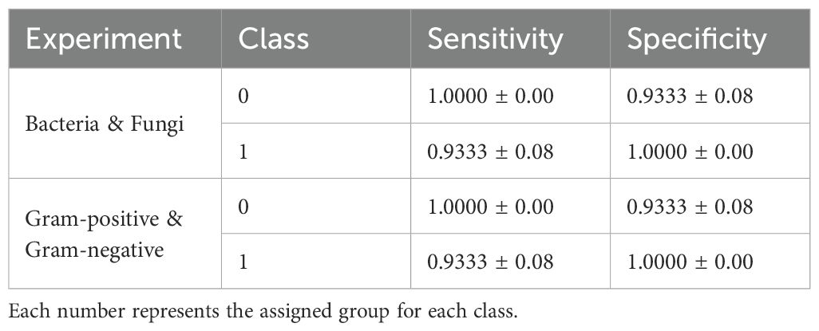Click the Class column header
The width and height of the screenshot is (819, 331).
pos(316,38)
